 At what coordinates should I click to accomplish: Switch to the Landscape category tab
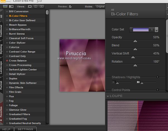pyautogui.click(x=1, y=68)
